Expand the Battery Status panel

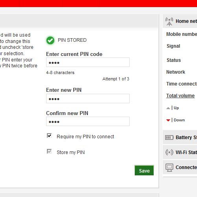pyautogui.click(x=180, y=138)
